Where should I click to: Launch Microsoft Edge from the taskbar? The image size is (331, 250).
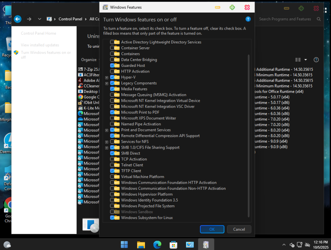(x=157, y=245)
